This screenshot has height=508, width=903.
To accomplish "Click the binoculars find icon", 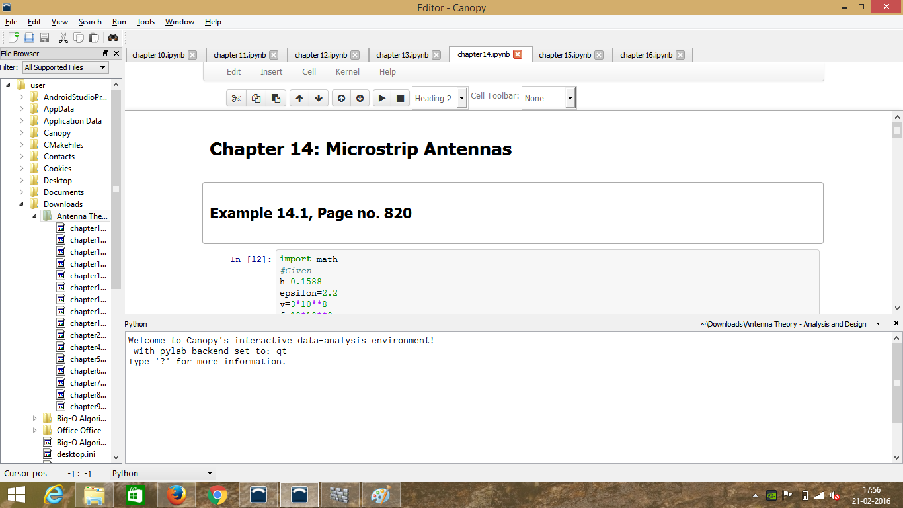I will 113,38.
